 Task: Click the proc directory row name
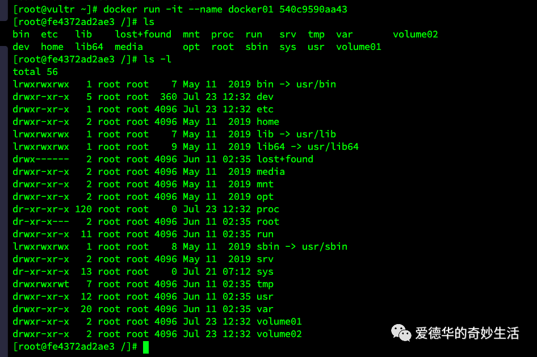click(268, 209)
